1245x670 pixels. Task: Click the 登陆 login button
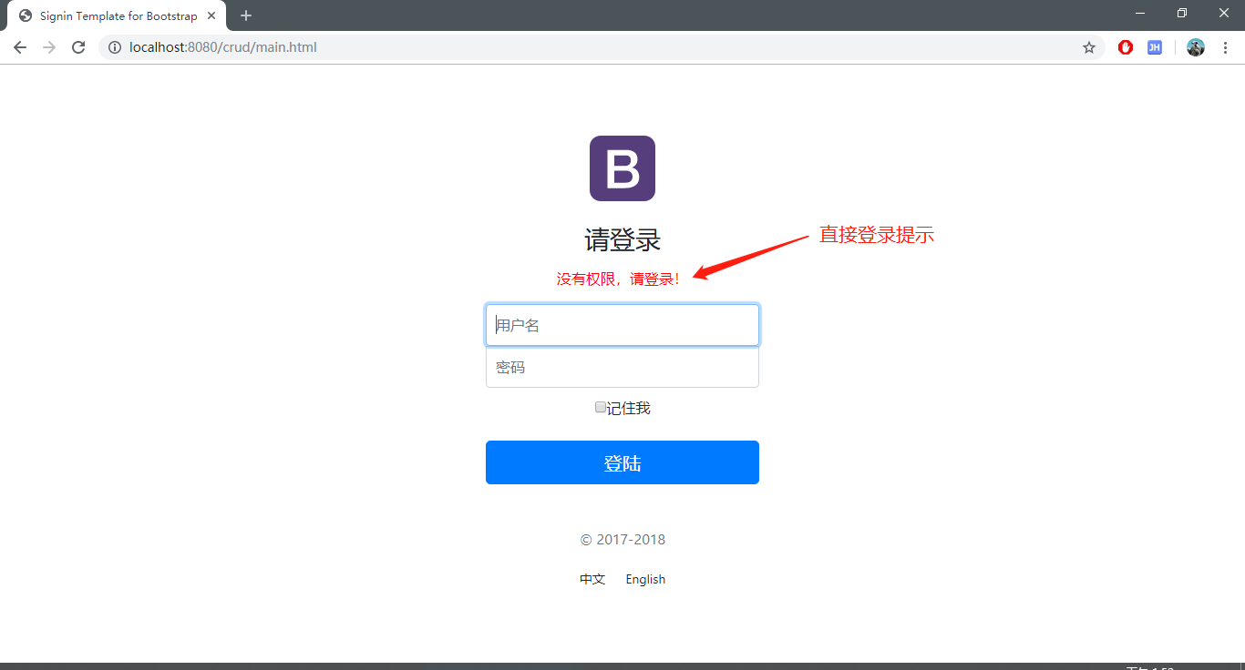click(622, 462)
